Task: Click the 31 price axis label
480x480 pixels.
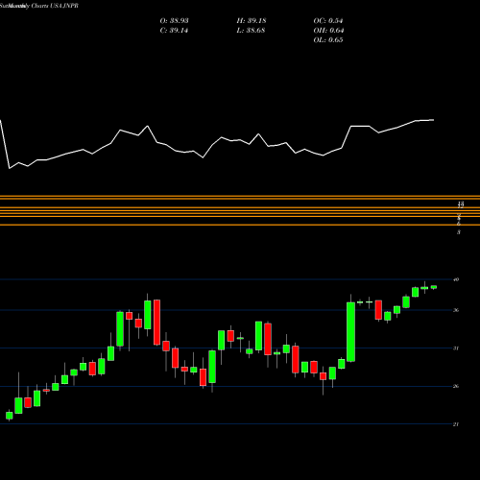Action: pyautogui.click(x=456, y=348)
